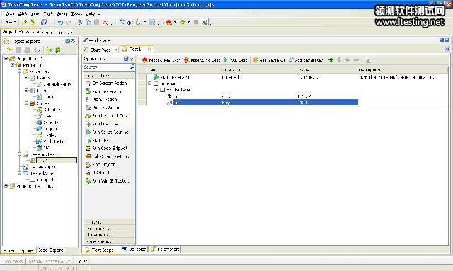Click Append to Test in the toolbar
The width and height of the screenshot is (453, 271).
(x=202, y=60)
